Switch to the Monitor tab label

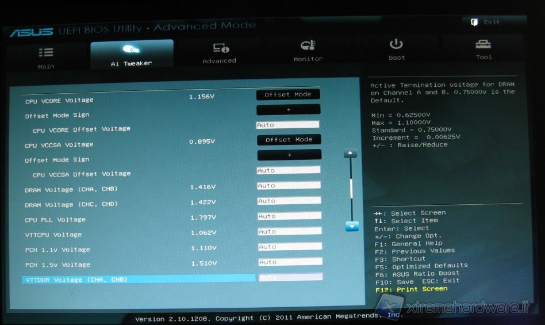[308, 59]
